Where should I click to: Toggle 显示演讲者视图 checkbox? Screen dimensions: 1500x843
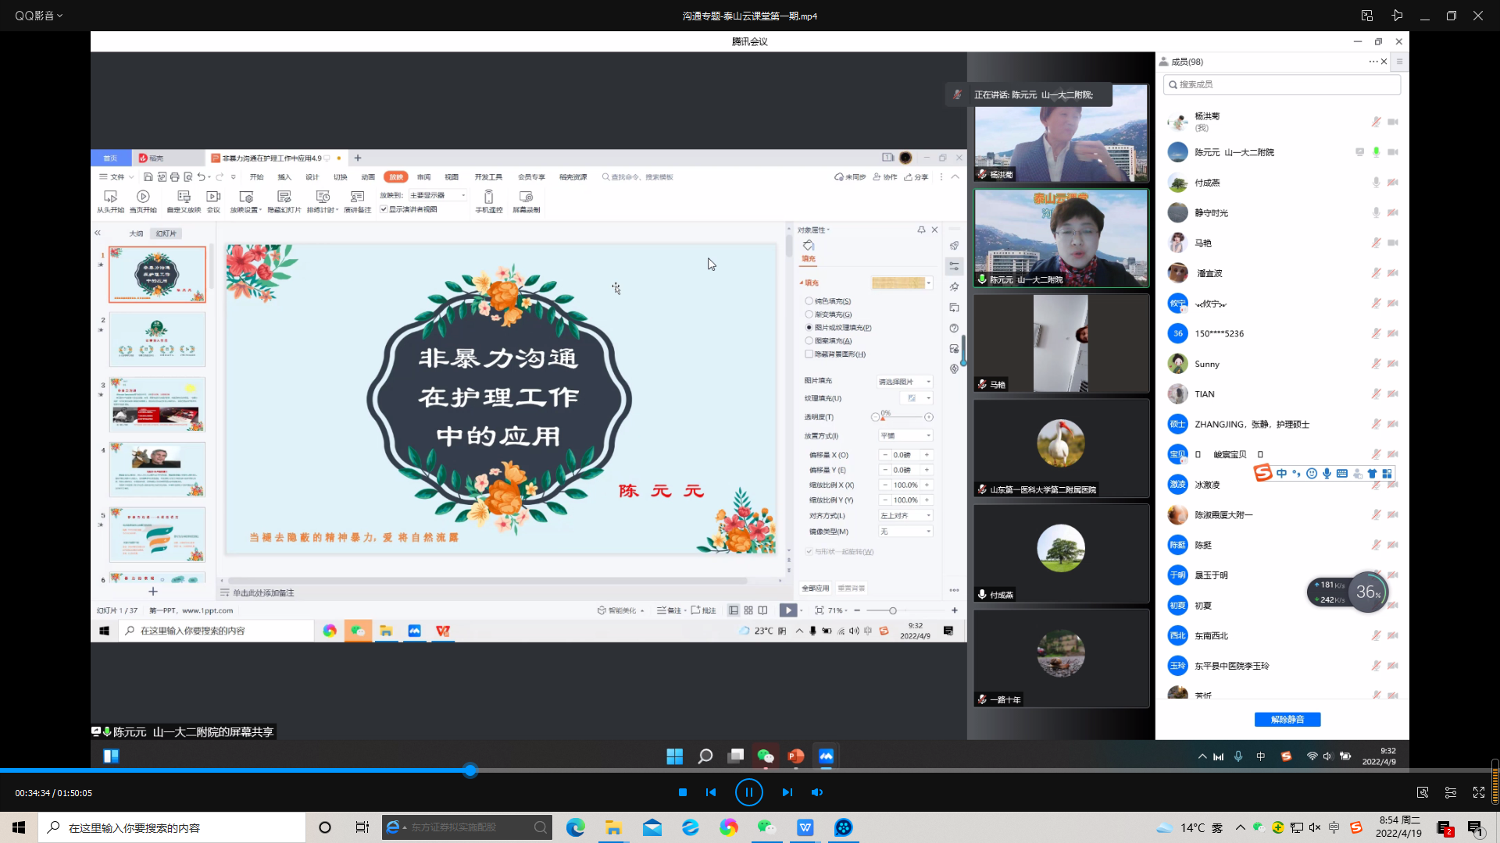click(384, 209)
